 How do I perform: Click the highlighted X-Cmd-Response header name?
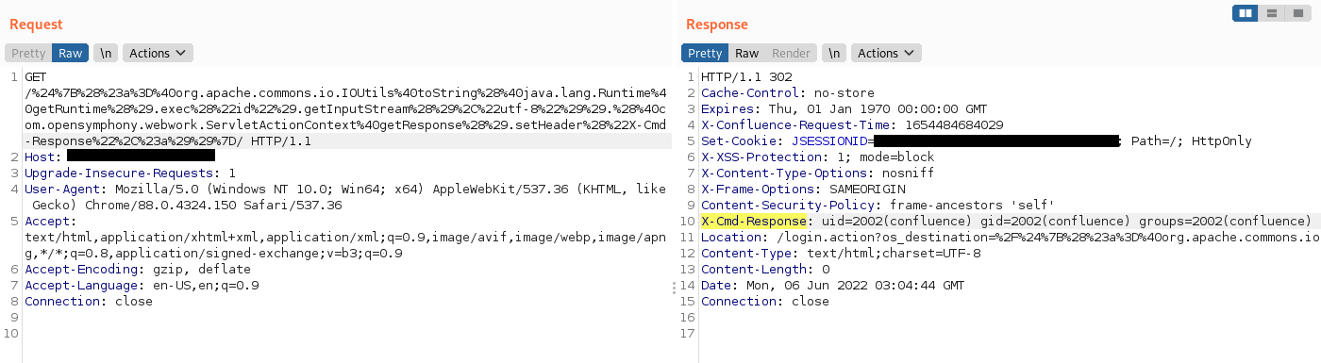(755, 221)
